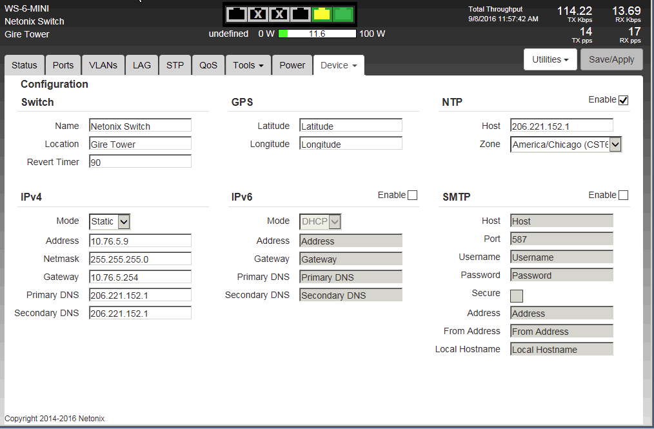
Task: Go to the STP tab
Action: (175, 65)
